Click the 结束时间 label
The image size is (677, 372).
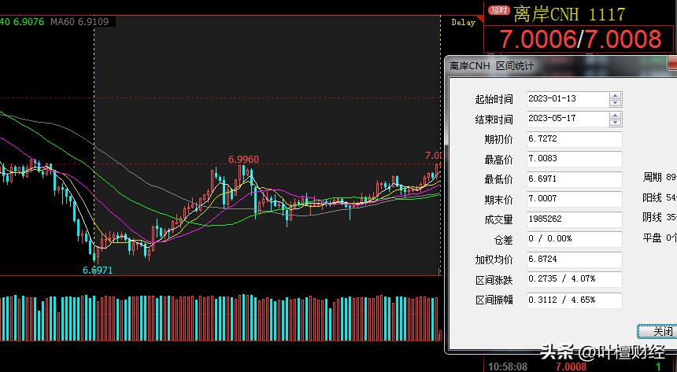[494, 120]
